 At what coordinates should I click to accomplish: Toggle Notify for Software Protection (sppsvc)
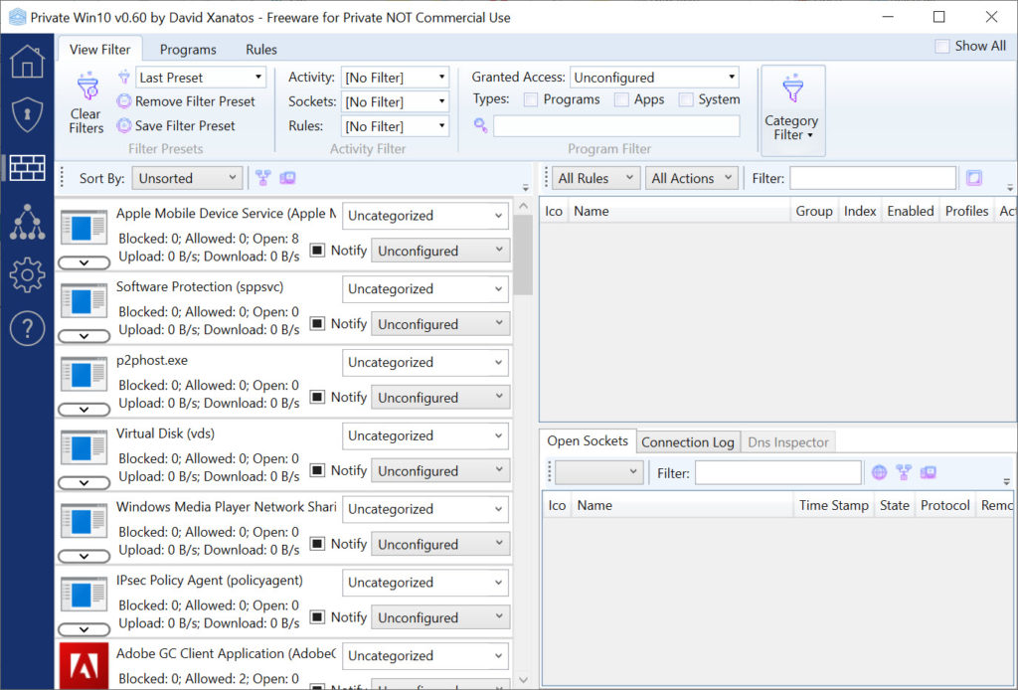317,323
